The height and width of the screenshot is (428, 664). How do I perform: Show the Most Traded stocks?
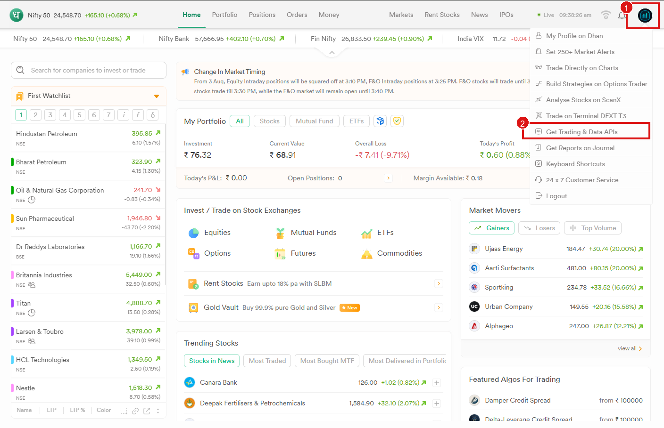(x=267, y=361)
